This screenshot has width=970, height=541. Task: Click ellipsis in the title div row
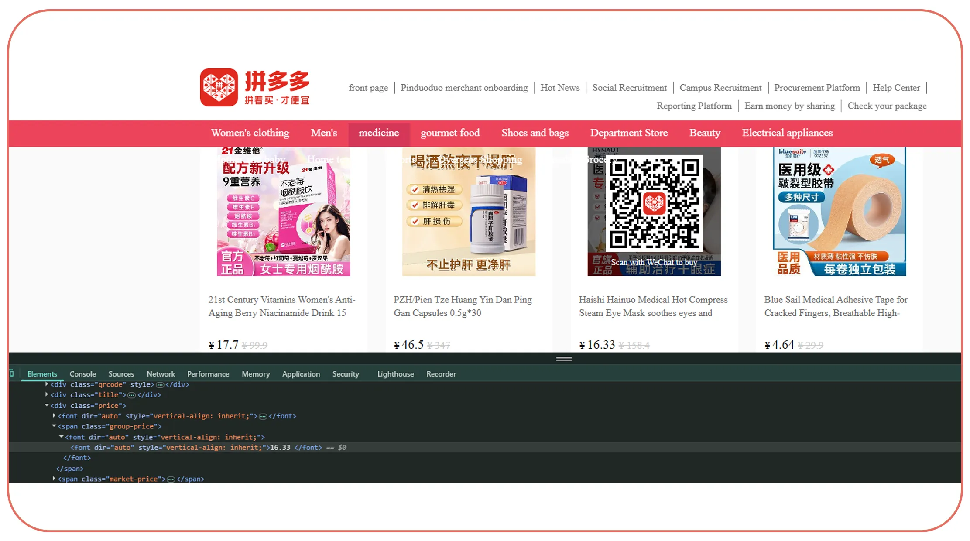point(131,395)
